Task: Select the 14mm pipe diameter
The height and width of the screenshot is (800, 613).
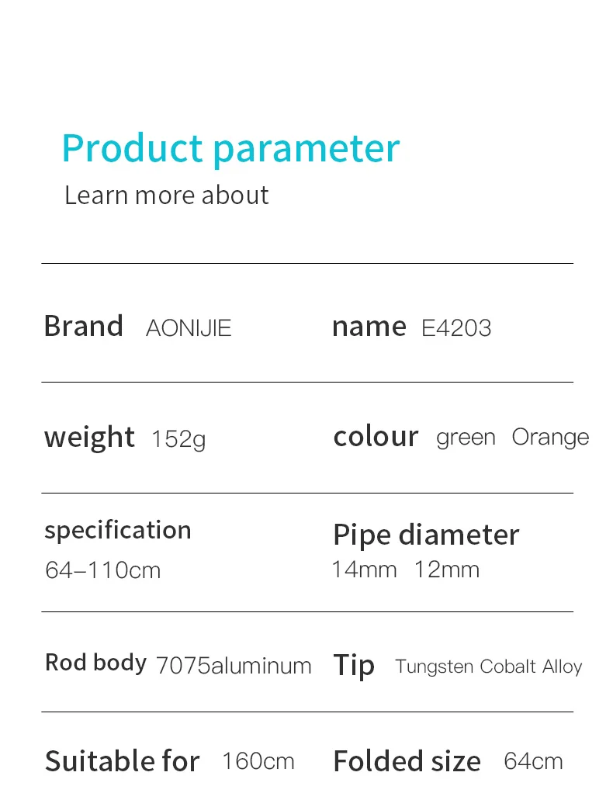Action: [x=364, y=570]
